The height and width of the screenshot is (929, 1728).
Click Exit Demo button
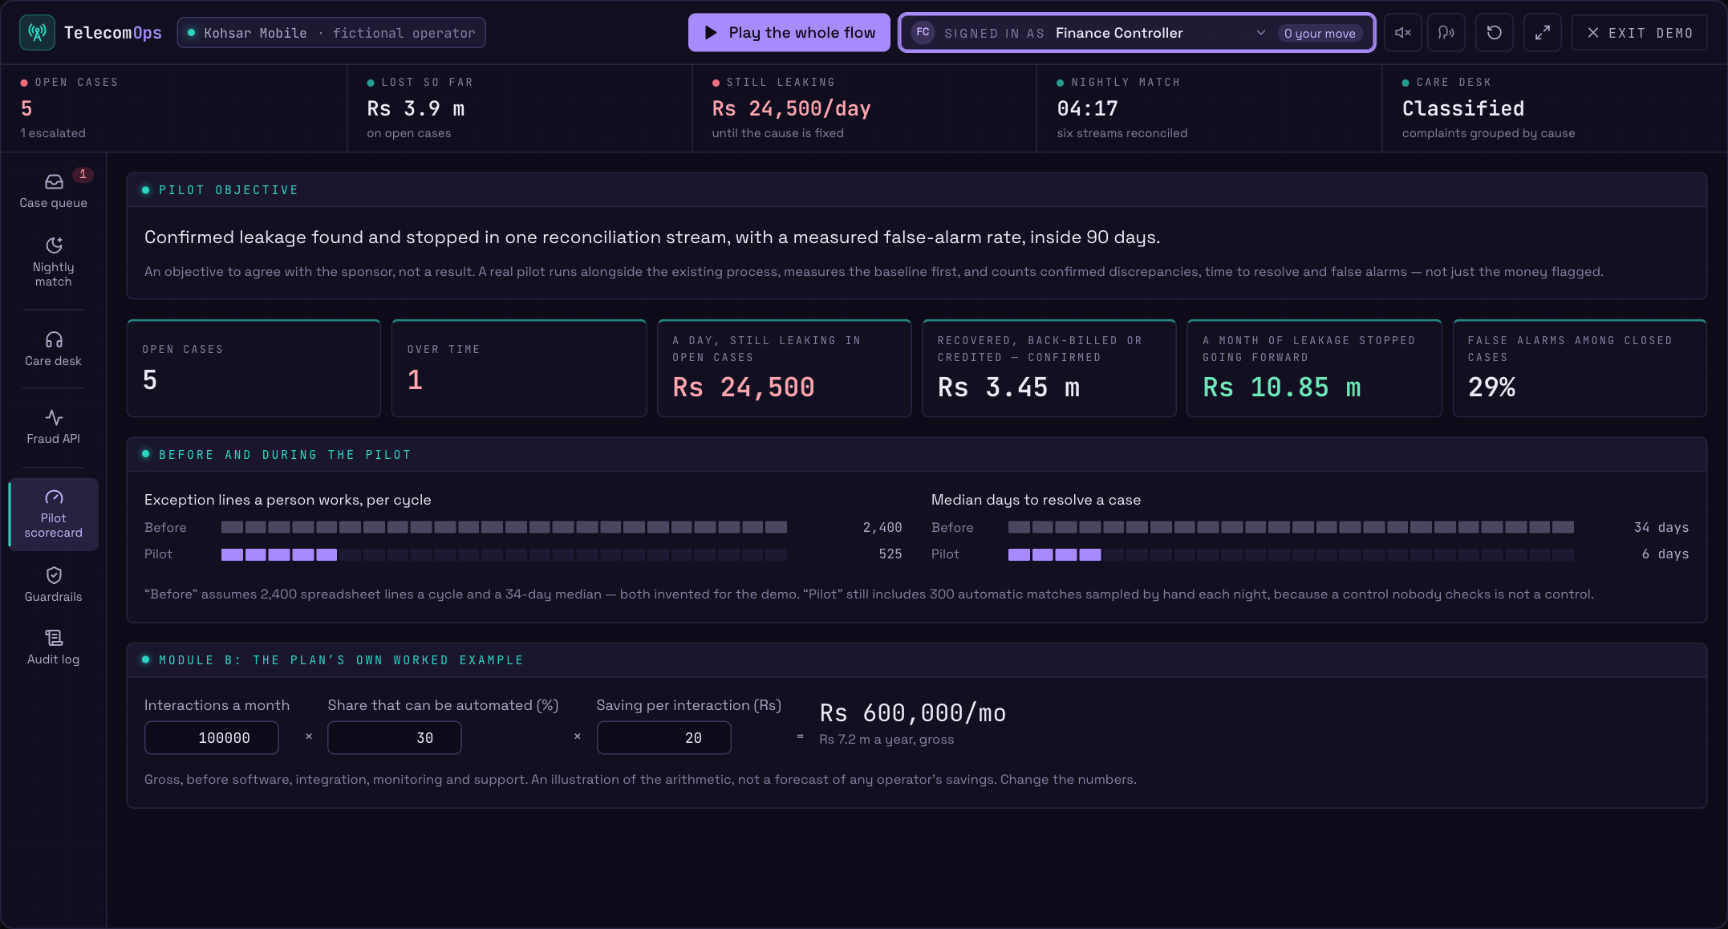[1639, 33]
